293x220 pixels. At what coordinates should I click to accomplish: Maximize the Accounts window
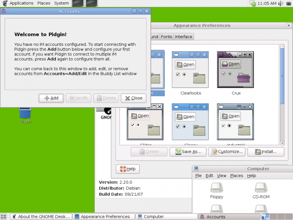pos(141,11)
